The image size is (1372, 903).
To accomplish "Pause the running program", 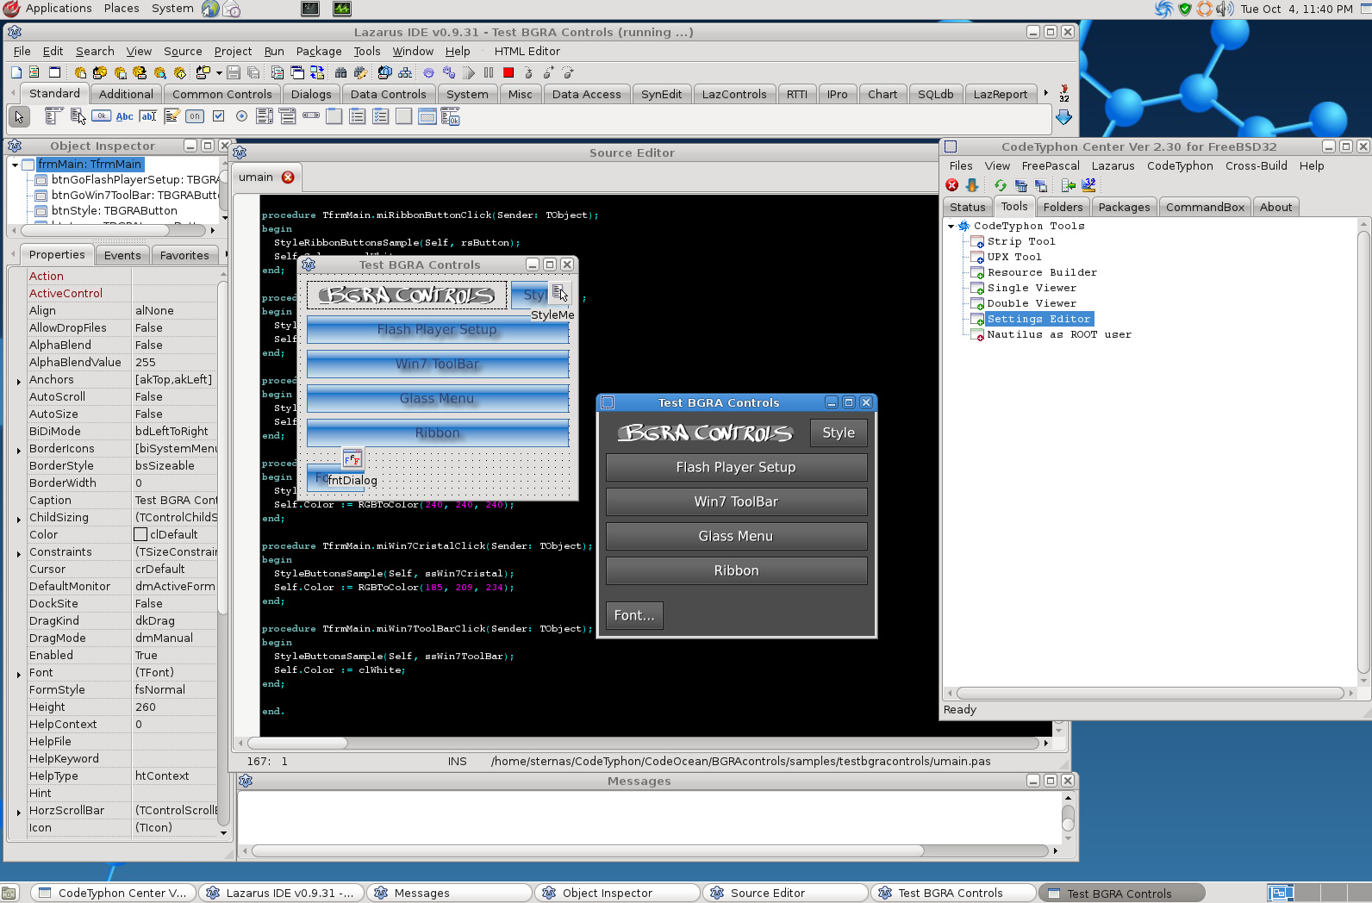I will pos(489,73).
